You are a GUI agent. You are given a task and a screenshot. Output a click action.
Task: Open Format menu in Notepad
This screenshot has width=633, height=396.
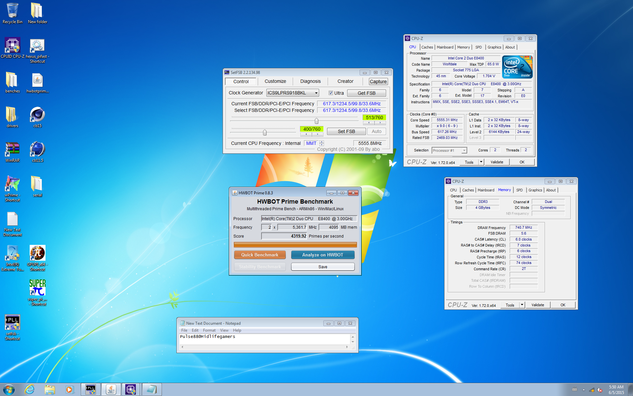209,330
